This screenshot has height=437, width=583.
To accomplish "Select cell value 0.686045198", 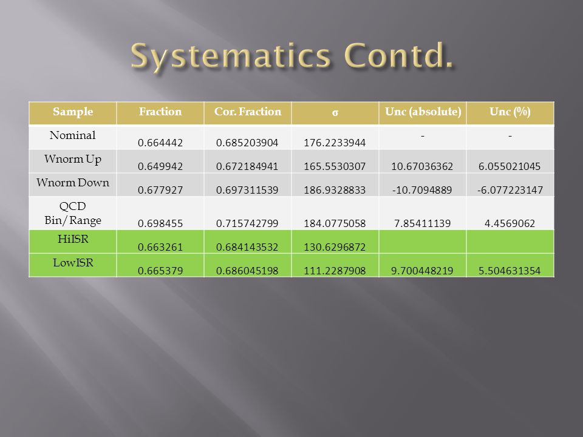I will 247,271.
